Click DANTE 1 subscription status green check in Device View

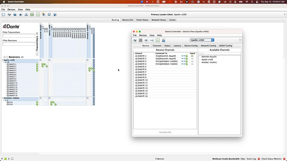(x=187, y=56)
